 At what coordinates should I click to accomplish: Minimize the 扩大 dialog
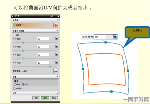tap(56, 16)
